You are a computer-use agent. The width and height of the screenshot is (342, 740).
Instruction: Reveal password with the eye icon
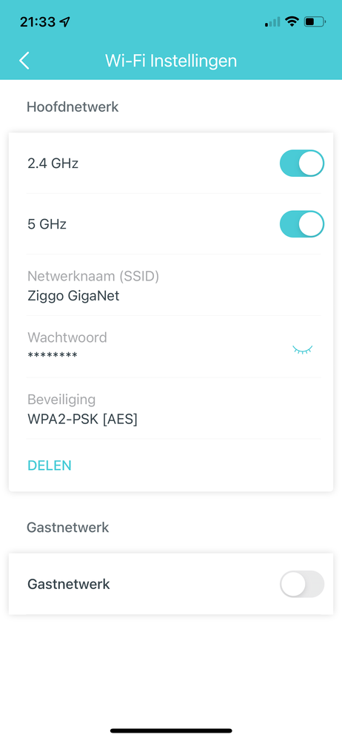[x=302, y=350]
